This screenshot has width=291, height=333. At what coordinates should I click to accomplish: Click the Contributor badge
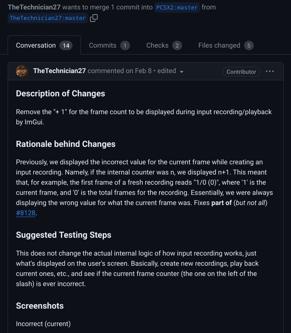point(241,72)
